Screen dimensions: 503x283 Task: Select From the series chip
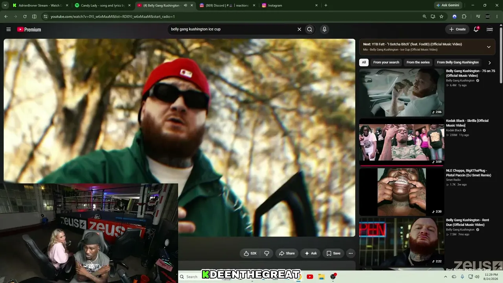tap(418, 62)
